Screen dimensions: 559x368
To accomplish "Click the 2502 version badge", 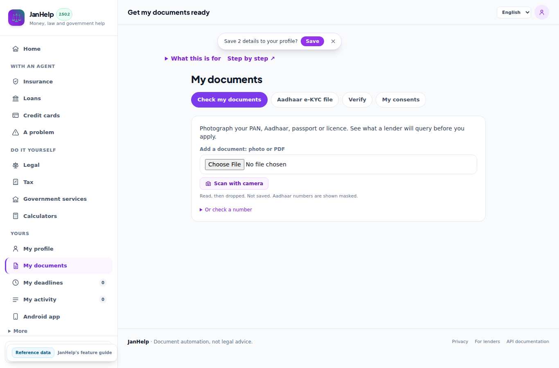I will [x=64, y=14].
